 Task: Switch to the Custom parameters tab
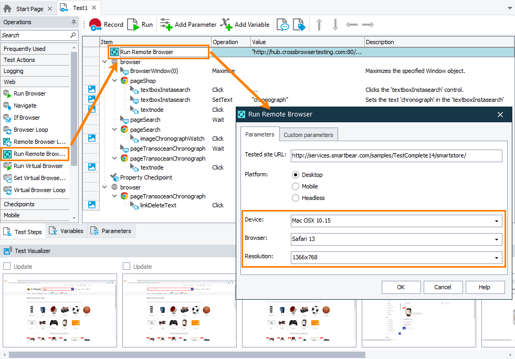click(x=308, y=134)
